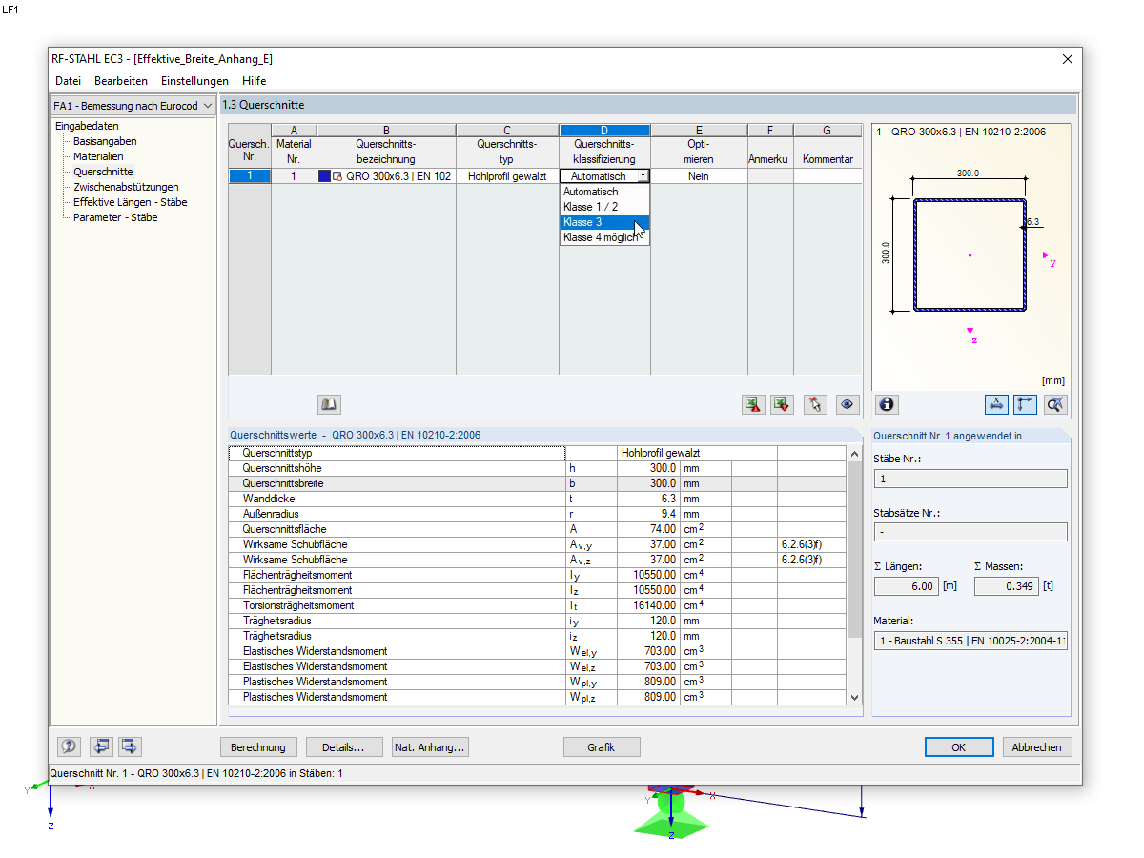The height and width of the screenshot is (858, 1144).
Task: Open the Einstellungen menu
Action: tap(194, 81)
